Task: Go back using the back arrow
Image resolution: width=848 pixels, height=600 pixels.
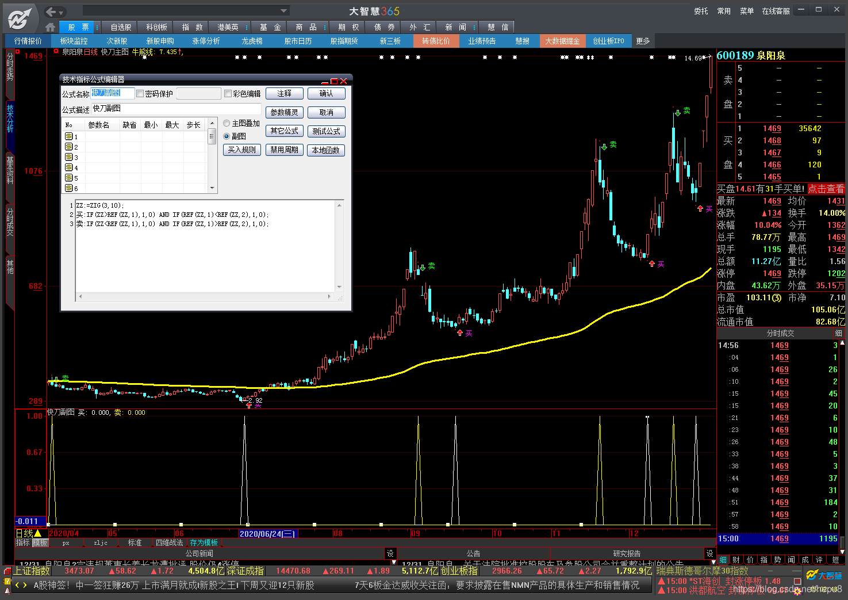Action: click(x=51, y=12)
